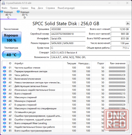Click the NAND writes value 855 GB
132x135 pixels.
coord(120,39)
